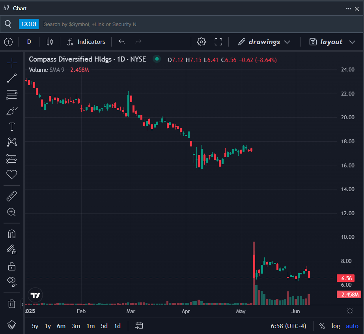Set the range to 6m
This screenshot has width=364, height=334.
[x=61, y=326]
